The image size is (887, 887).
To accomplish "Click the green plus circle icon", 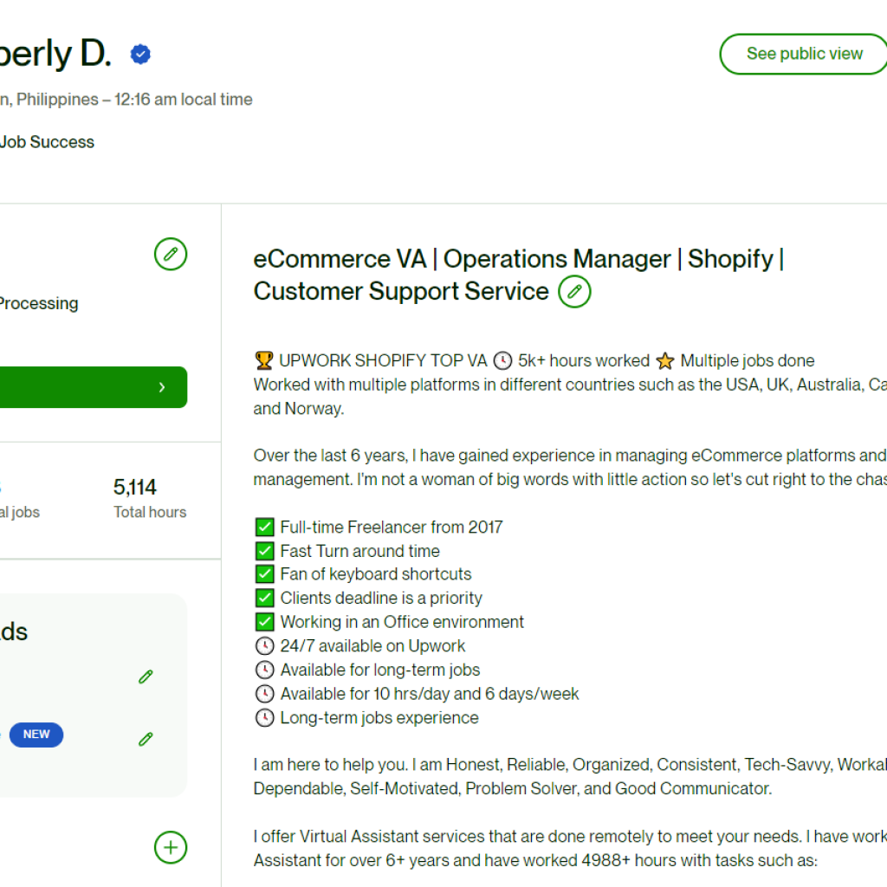I will (171, 847).
